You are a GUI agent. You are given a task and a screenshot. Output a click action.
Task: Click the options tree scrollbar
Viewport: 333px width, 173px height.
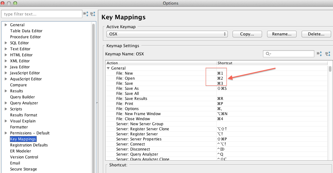(93, 98)
